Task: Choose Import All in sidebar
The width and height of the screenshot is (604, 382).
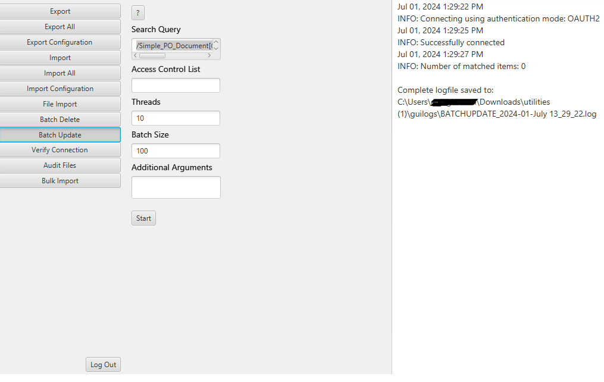Action: coord(60,73)
